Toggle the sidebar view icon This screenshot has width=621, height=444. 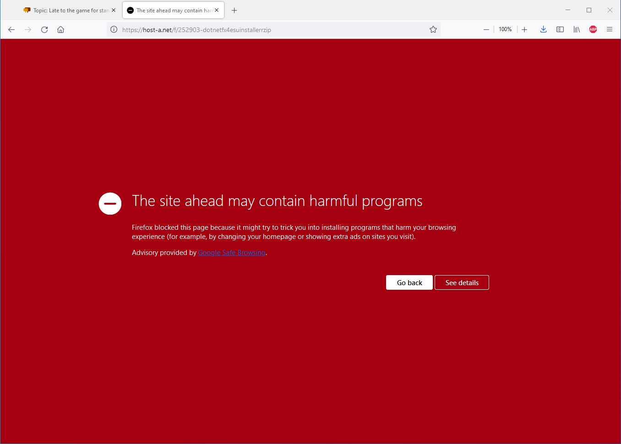pos(560,30)
